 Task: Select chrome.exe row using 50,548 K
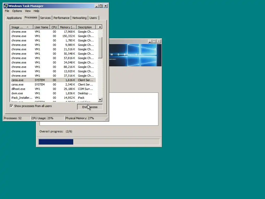pos(53,54)
